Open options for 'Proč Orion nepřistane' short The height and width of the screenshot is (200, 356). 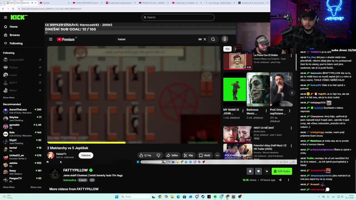click(x=290, y=111)
